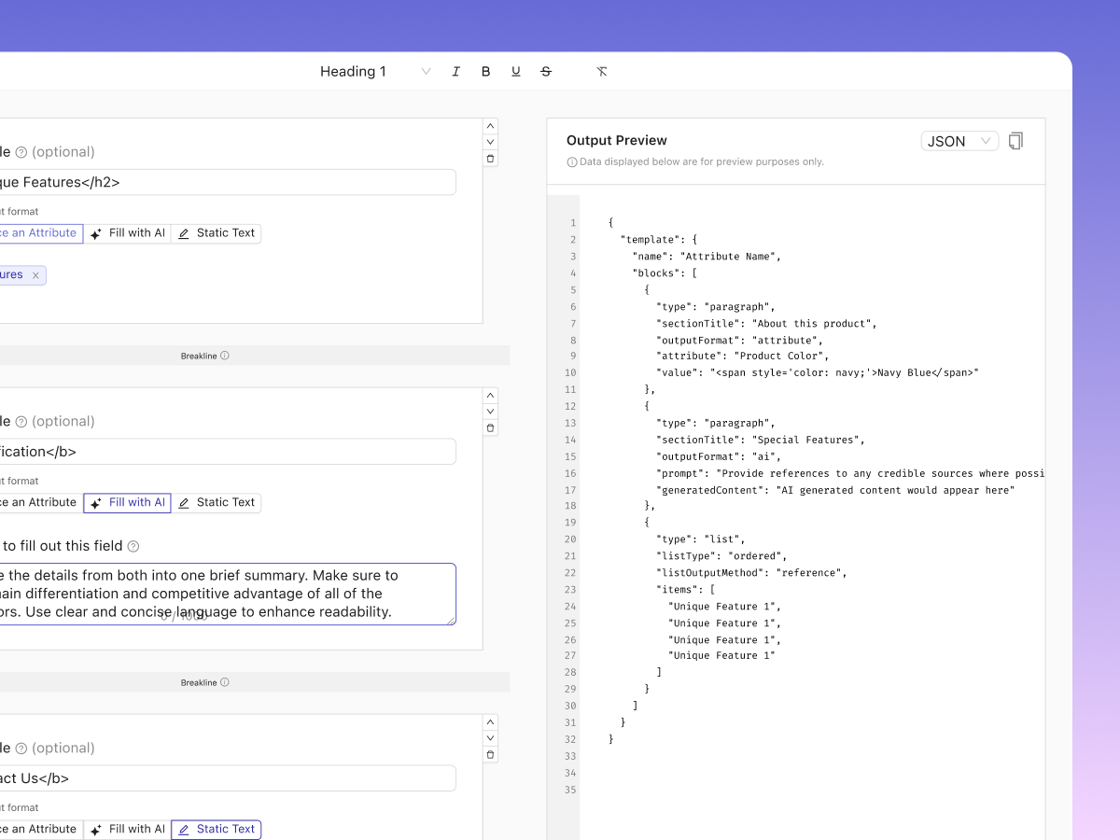Open the JSON output format dropdown
Image resolution: width=1120 pixels, height=840 pixels.
click(959, 141)
